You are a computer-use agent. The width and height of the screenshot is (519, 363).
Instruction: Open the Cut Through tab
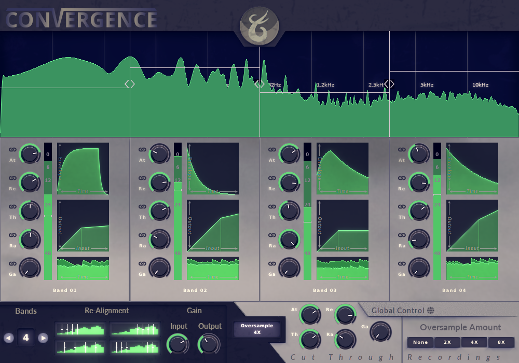(343, 357)
